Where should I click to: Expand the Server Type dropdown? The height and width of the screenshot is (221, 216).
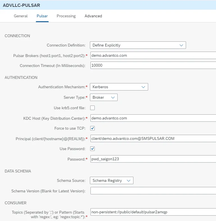pyautogui.click(x=103, y=97)
